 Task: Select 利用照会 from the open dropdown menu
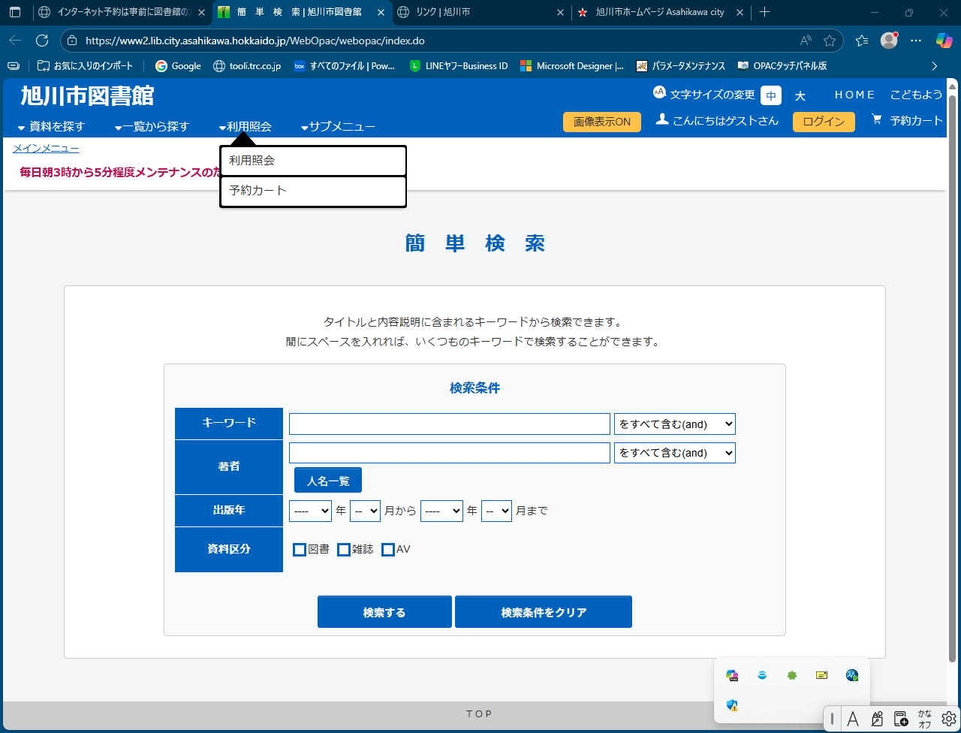[x=312, y=161]
